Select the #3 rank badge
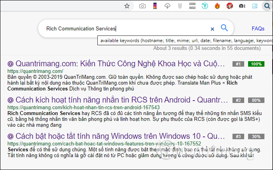Screen dimensions: 273x170 click(238, 136)
